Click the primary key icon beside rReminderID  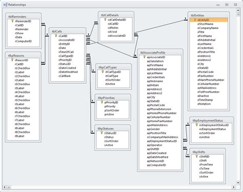click(x=12, y=21)
